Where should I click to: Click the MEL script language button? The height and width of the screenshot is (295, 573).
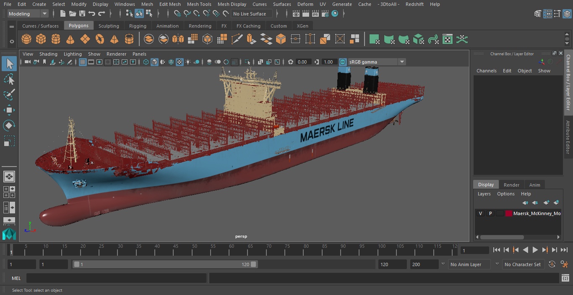[16, 278]
